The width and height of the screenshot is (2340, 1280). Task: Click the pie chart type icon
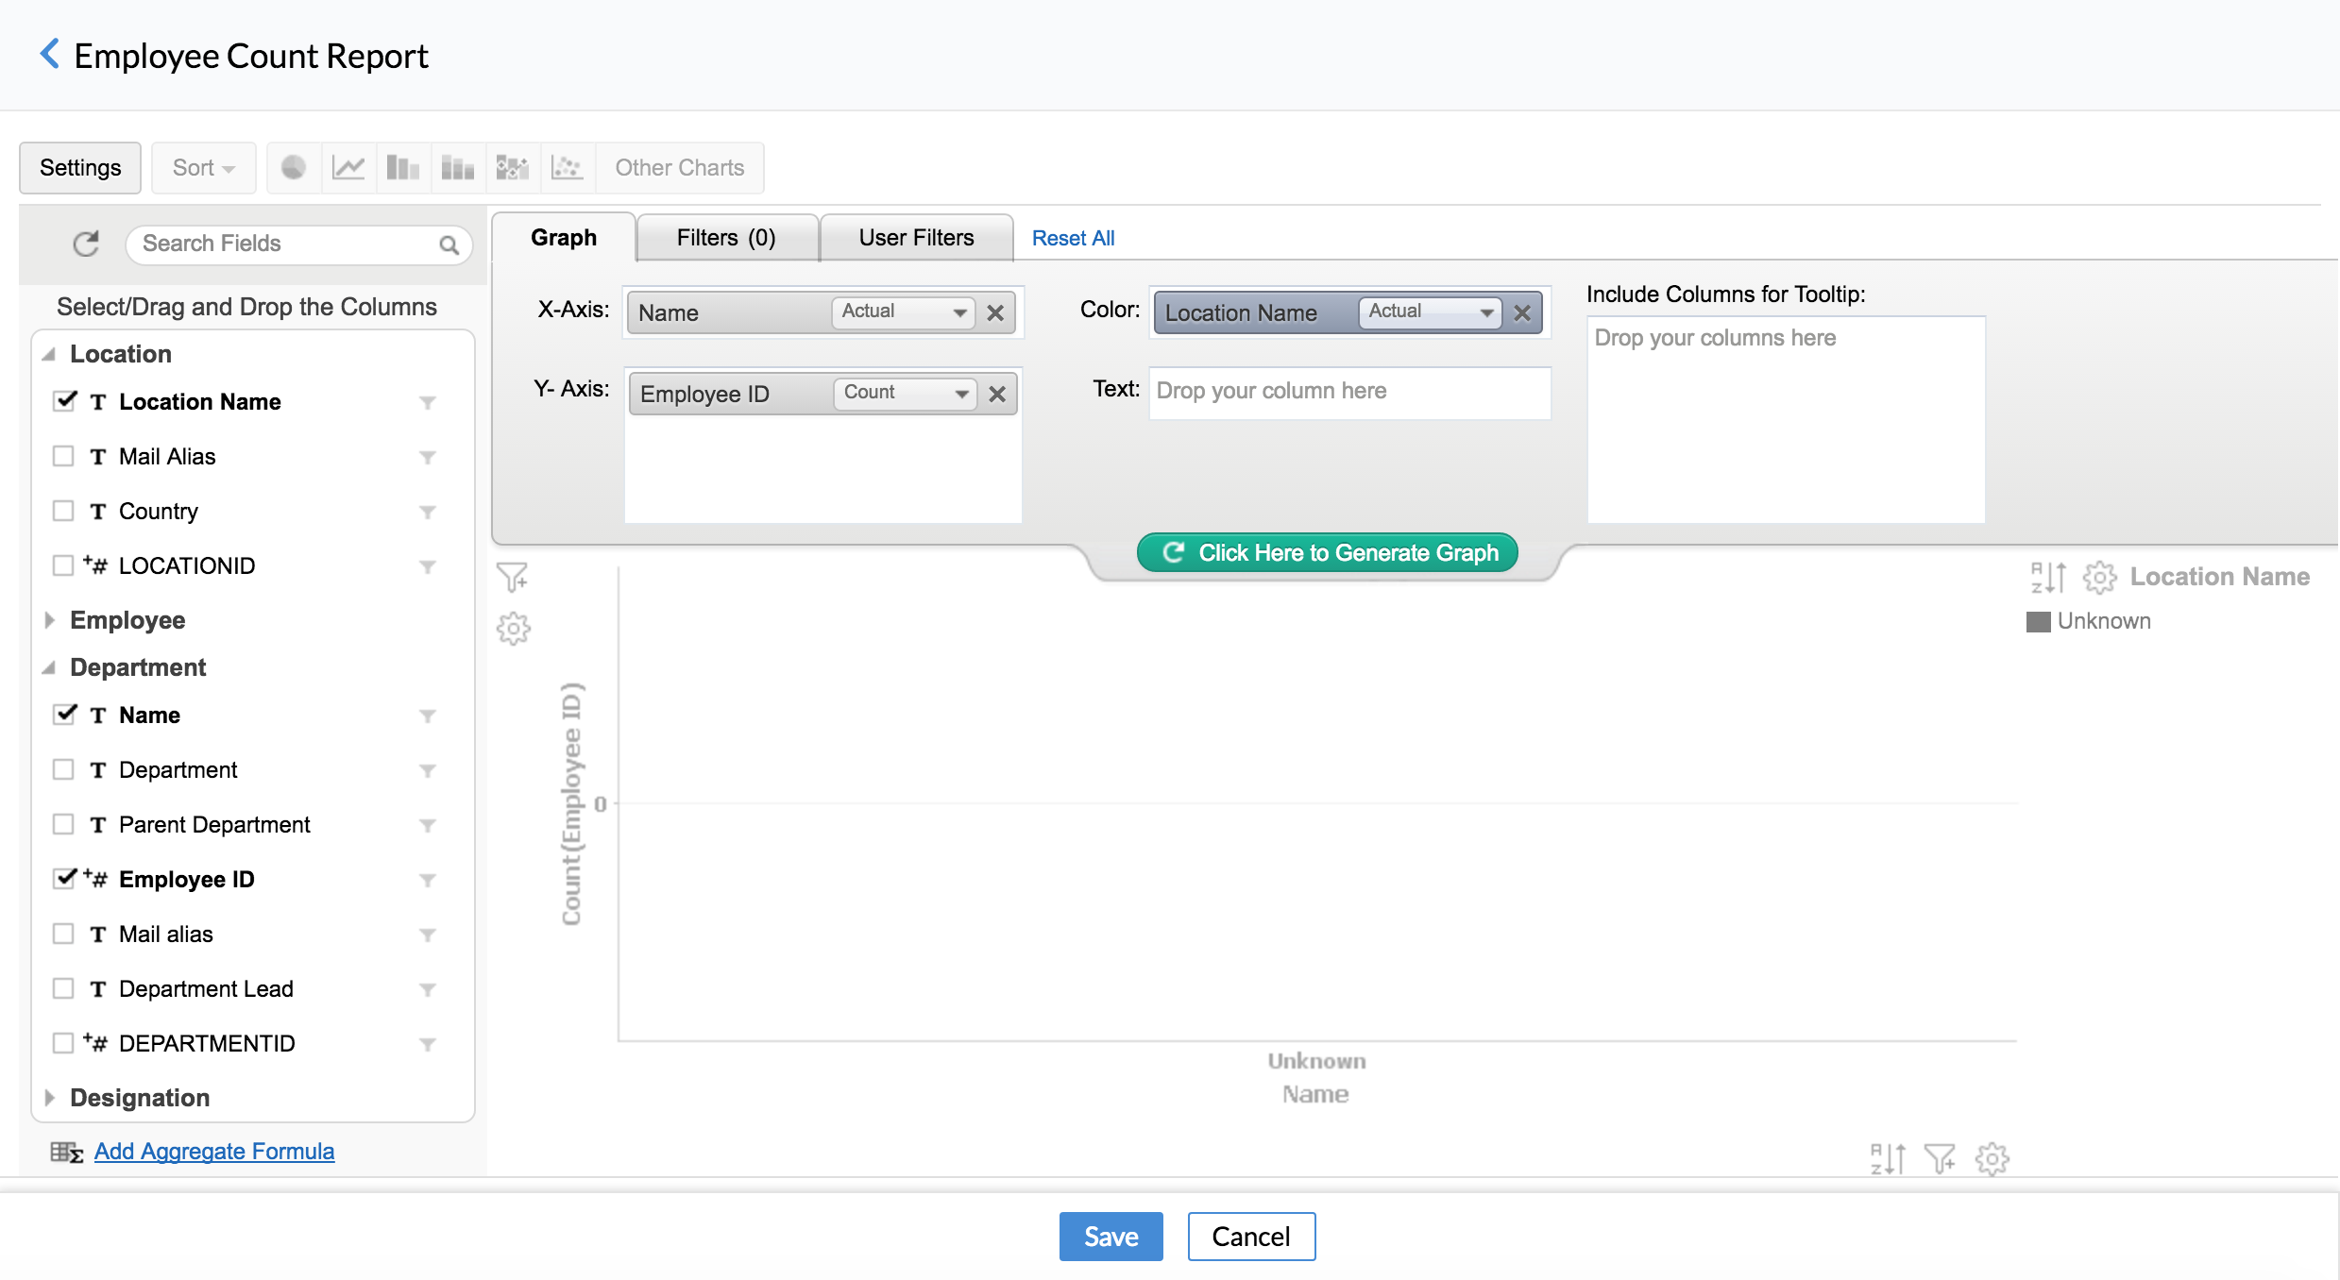tap(294, 168)
